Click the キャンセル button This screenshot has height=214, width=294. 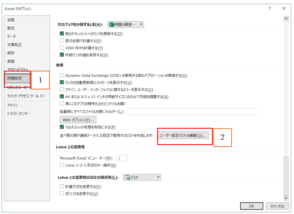point(277,206)
